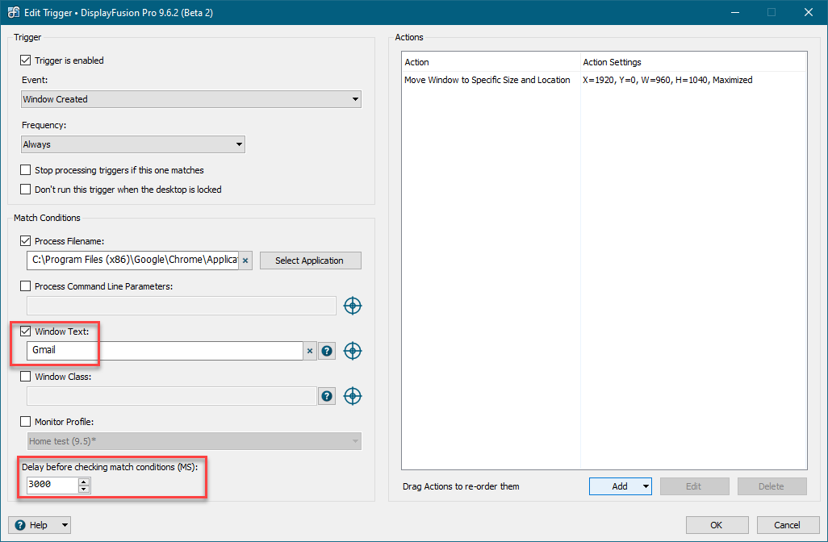Clear the Process Filename field with X

pyautogui.click(x=245, y=261)
